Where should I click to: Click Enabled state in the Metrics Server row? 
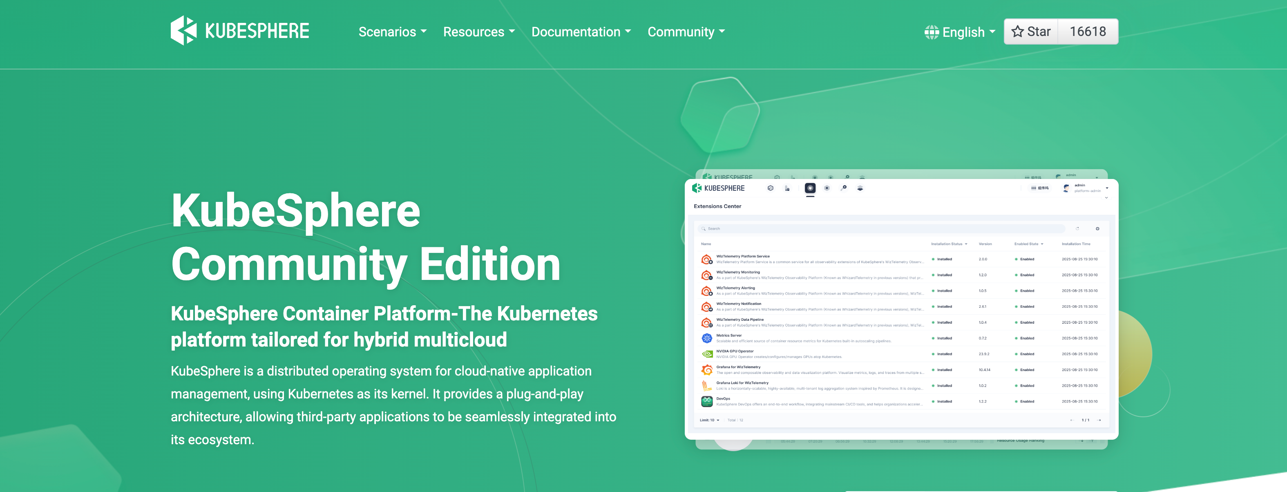[x=1024, y=338]
